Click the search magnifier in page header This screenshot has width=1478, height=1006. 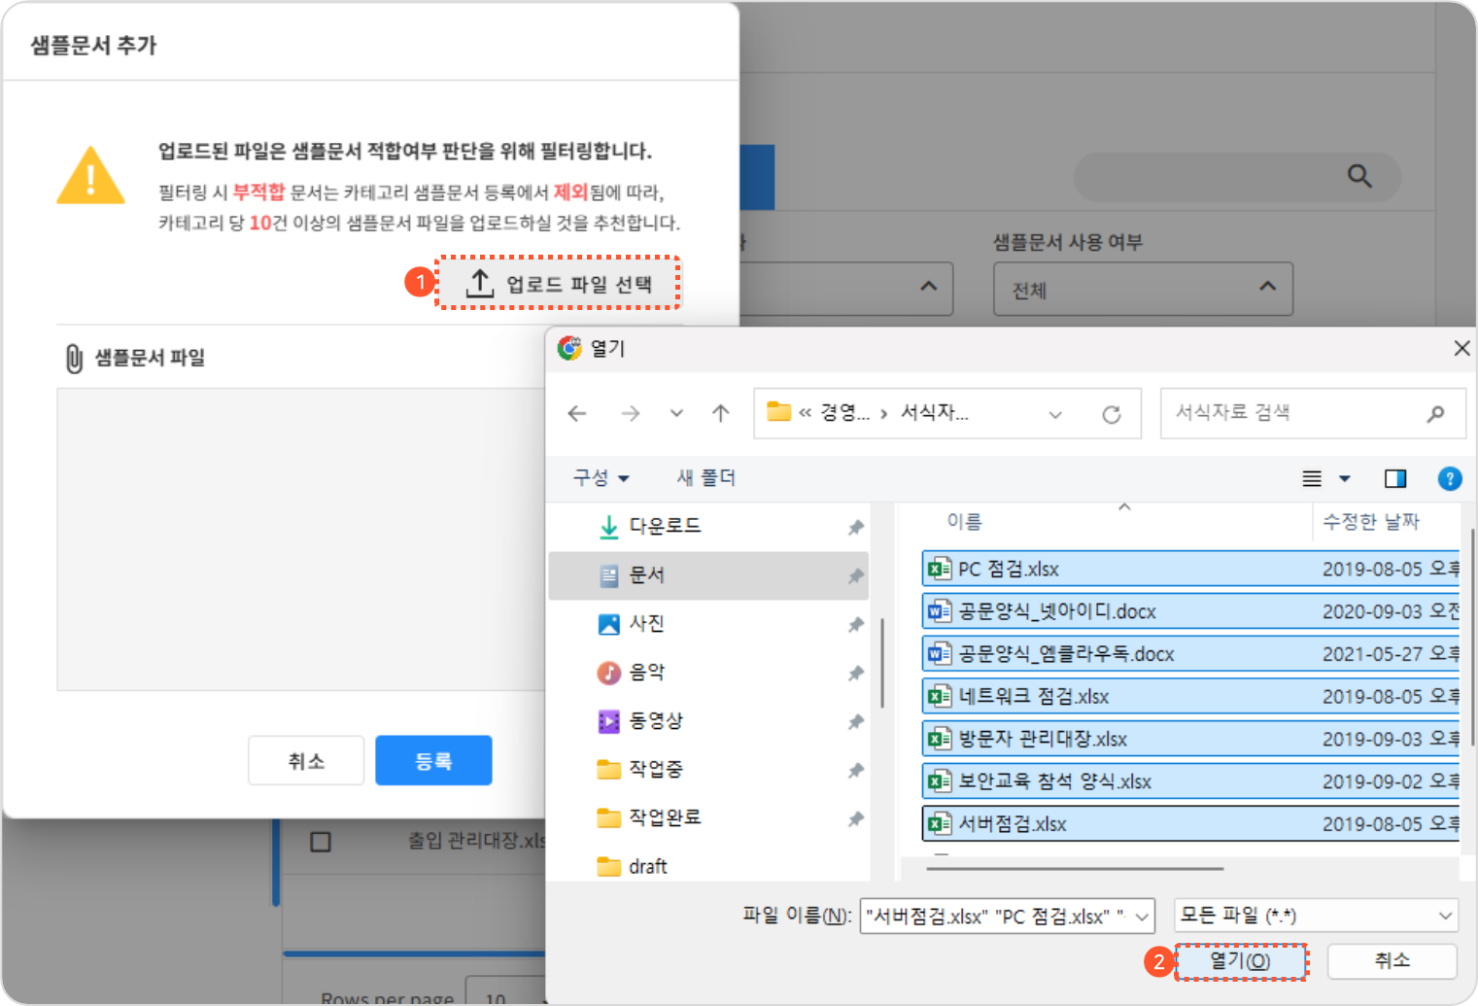[1358, 177]
